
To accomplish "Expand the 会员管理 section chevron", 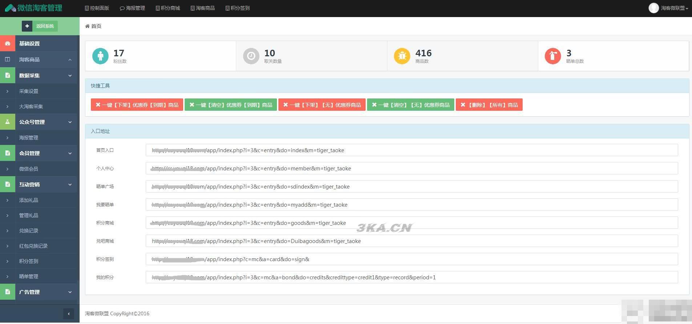I will [x=70, y=153].
